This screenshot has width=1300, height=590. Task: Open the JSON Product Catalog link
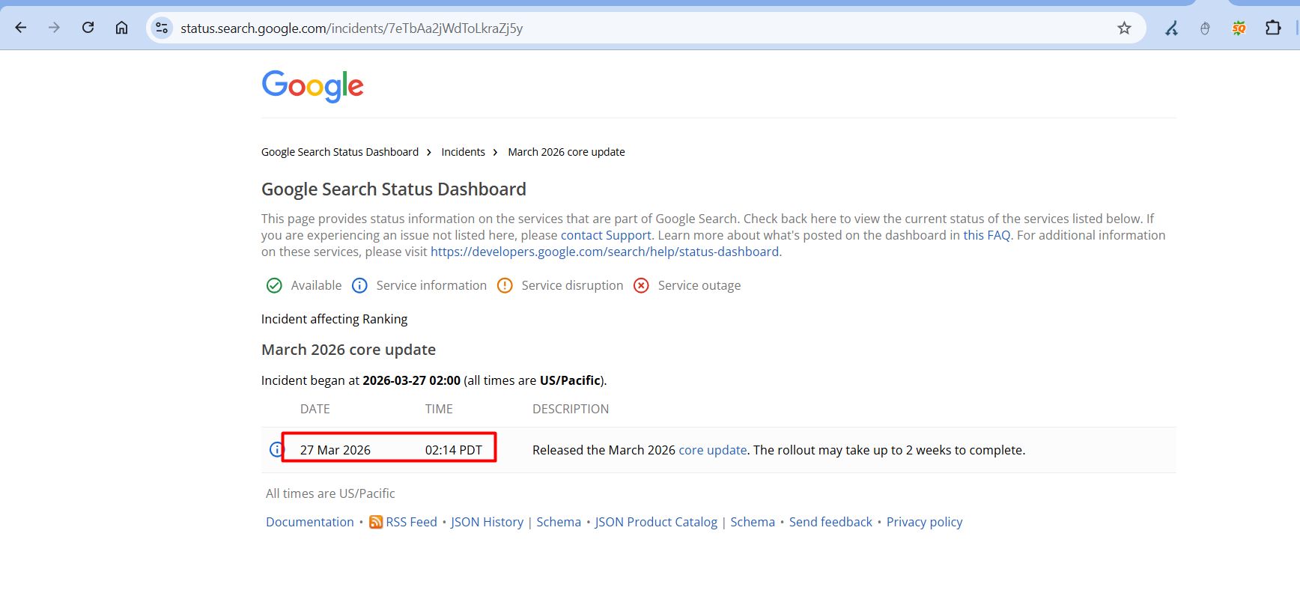click(656, 522)
